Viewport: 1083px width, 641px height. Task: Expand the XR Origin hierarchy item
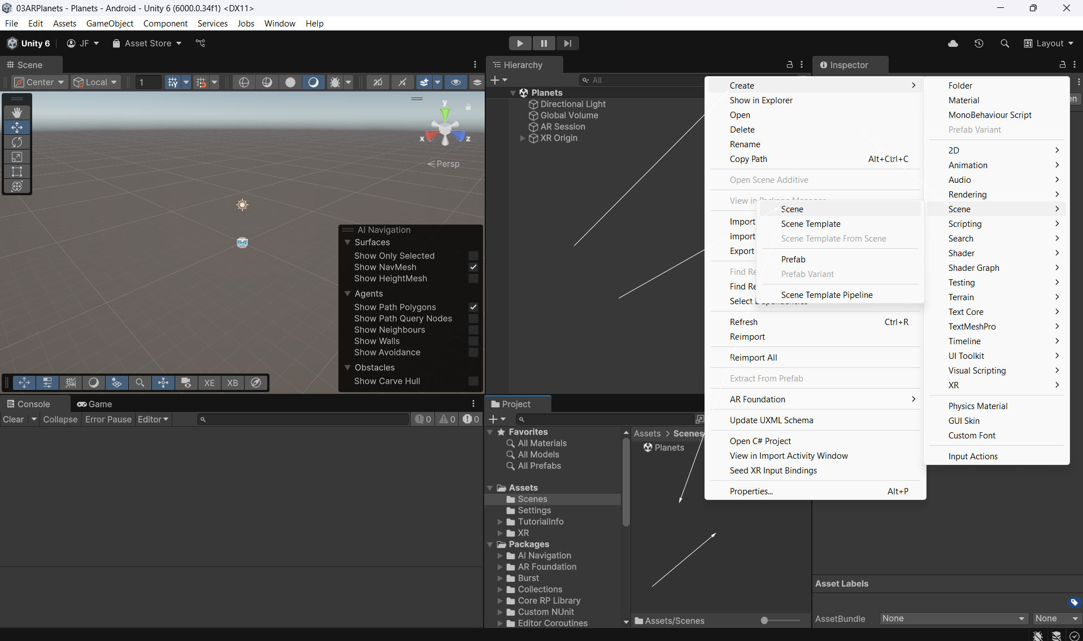coord(523,138)
